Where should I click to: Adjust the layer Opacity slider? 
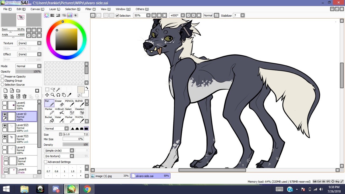[28, 72]
